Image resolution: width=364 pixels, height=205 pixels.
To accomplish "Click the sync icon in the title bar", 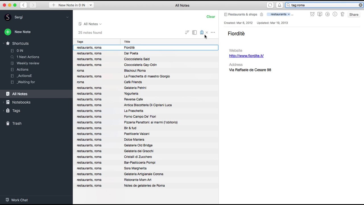I will click(x=270, y=5).
